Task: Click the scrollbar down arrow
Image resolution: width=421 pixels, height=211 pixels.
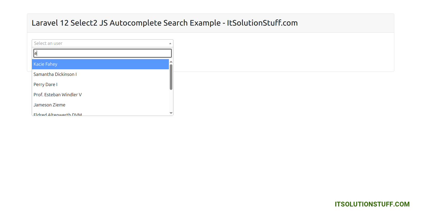Action: [171, 113]
